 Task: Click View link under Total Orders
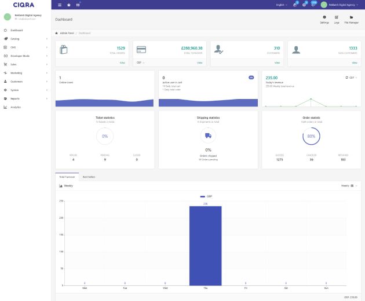coord(122,62)
